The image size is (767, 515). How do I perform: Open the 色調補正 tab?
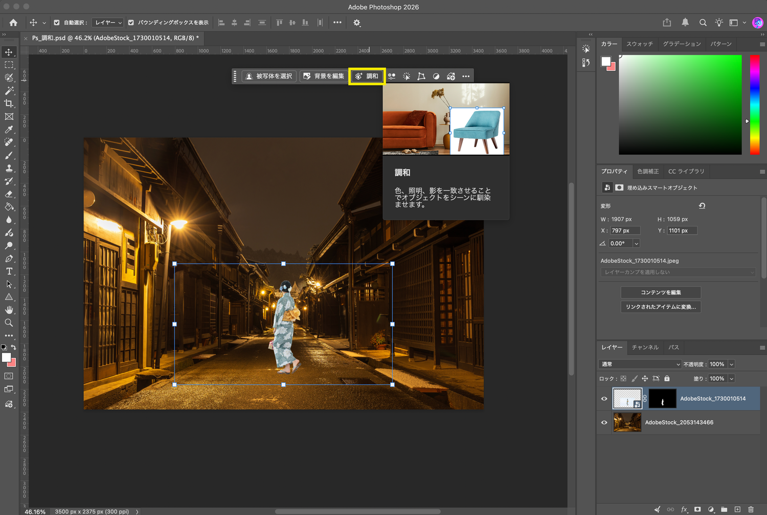point(648,171)
